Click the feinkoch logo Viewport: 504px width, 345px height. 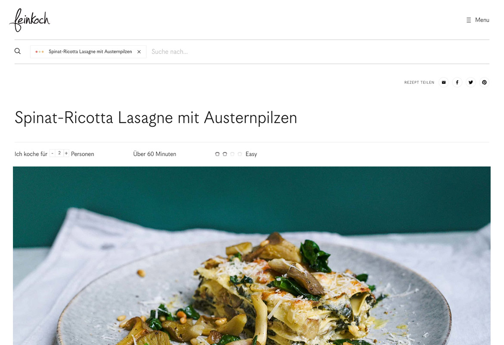pos(30,20)
